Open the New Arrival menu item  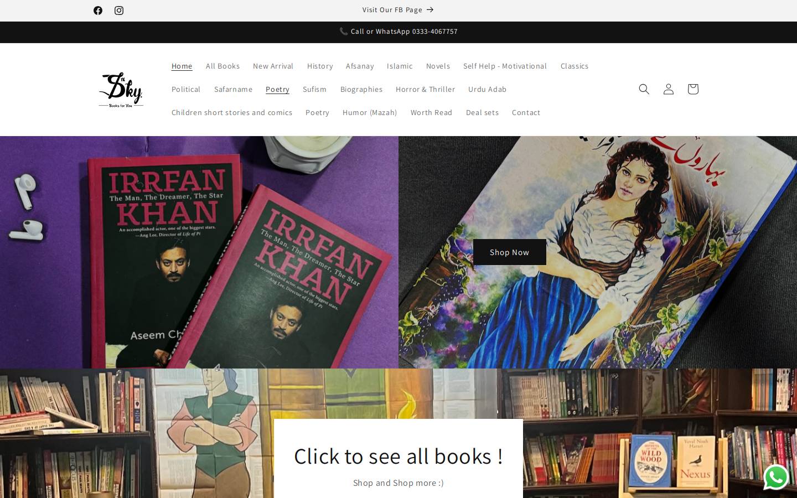point(273,66)
